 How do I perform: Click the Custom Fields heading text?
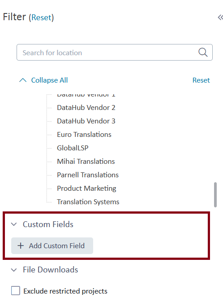coord(48,224)
